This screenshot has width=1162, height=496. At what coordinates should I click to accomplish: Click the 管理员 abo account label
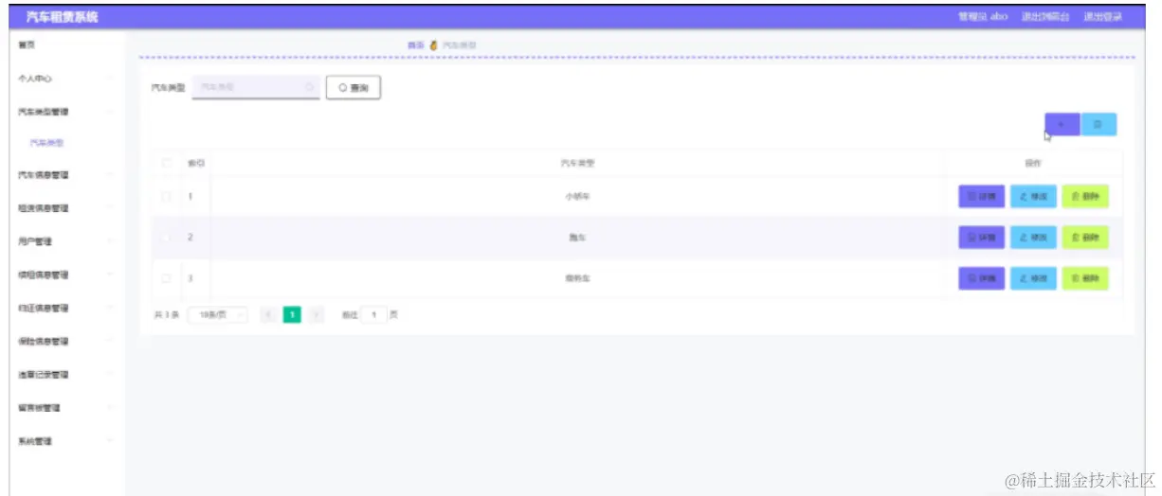click(x=983, y=17)
